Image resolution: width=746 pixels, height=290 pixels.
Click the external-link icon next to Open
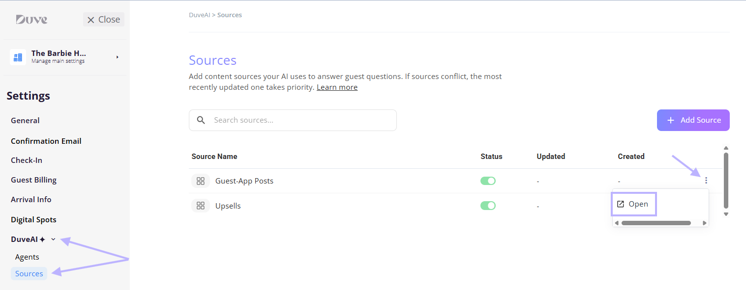pos(621,204)
